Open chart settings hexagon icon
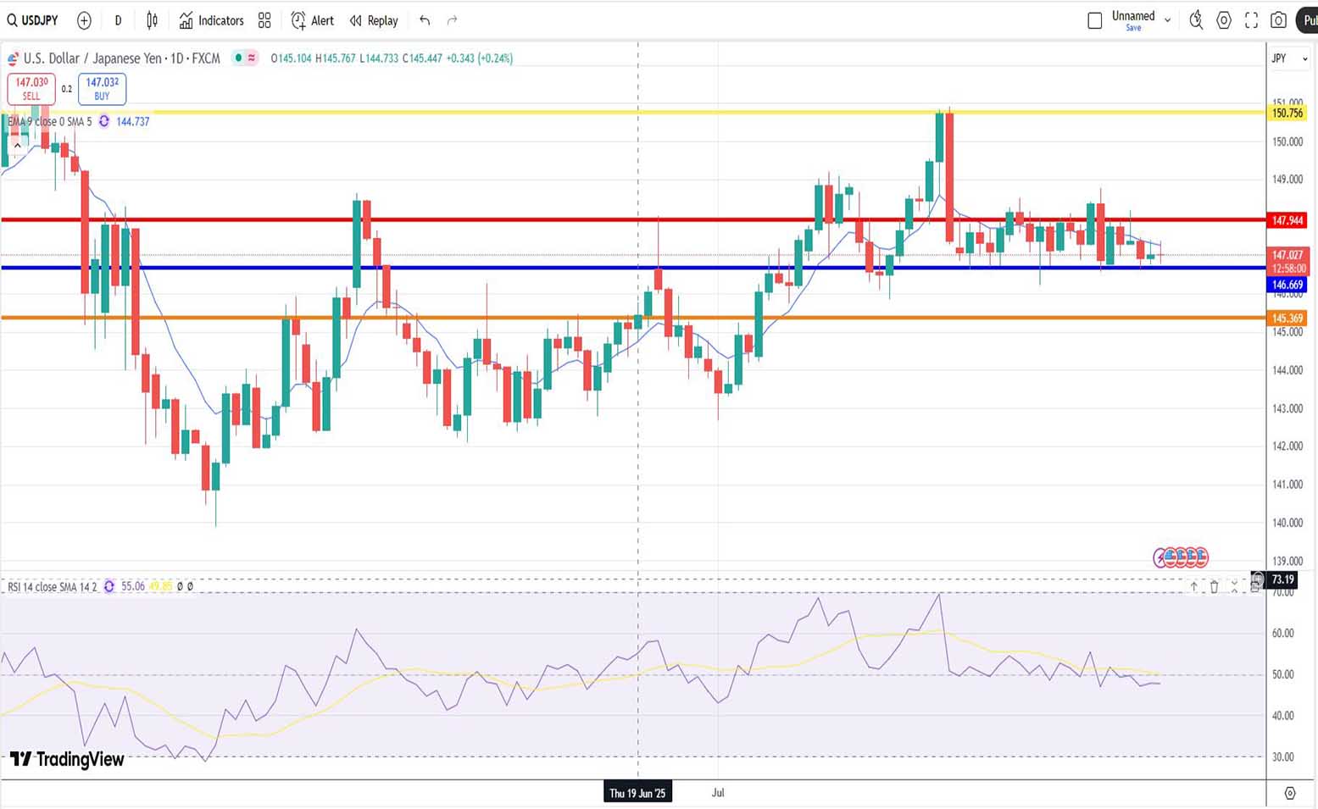This screenshot has width=1318, height=809. coord(1223,20)
